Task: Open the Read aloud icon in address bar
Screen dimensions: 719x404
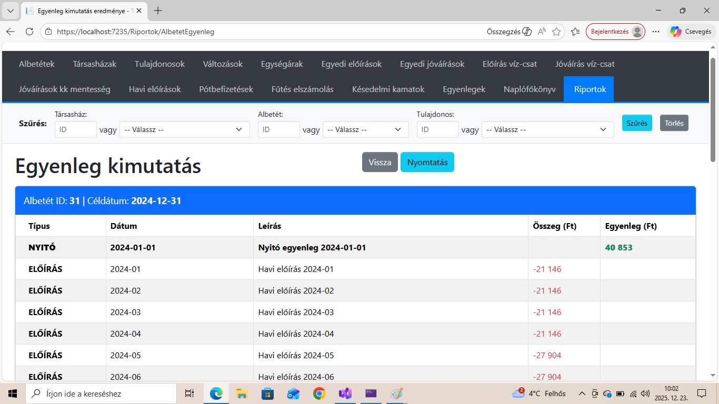Action: pos(542,32)
